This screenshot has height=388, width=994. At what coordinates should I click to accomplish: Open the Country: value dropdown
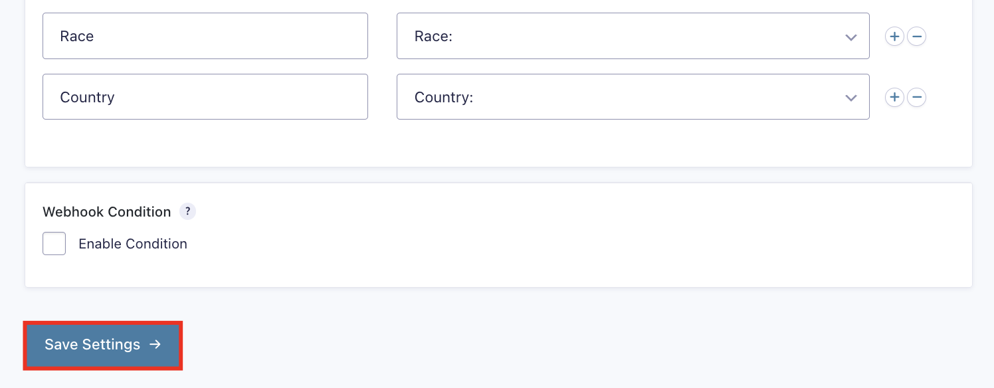click(632, 97)
